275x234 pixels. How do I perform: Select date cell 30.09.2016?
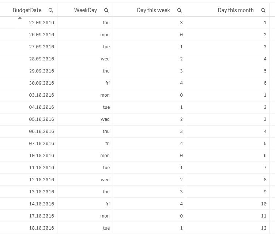(41, 83)
